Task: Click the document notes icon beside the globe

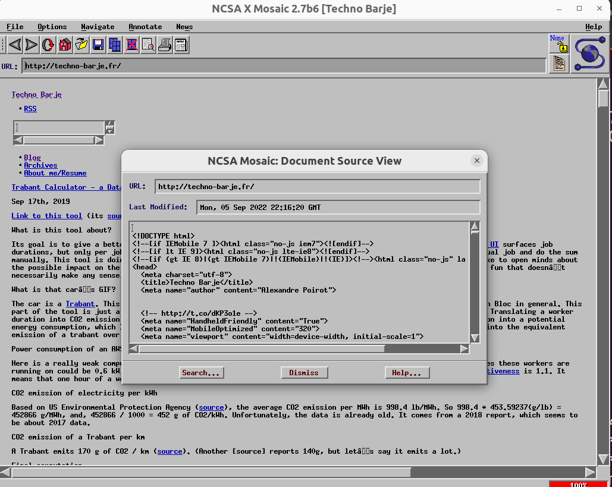Action: 559,64
